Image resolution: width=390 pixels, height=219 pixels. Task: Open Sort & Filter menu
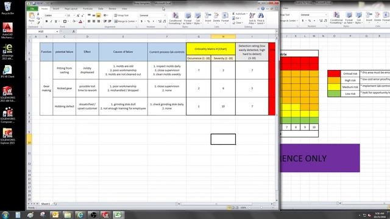(252, 18)
